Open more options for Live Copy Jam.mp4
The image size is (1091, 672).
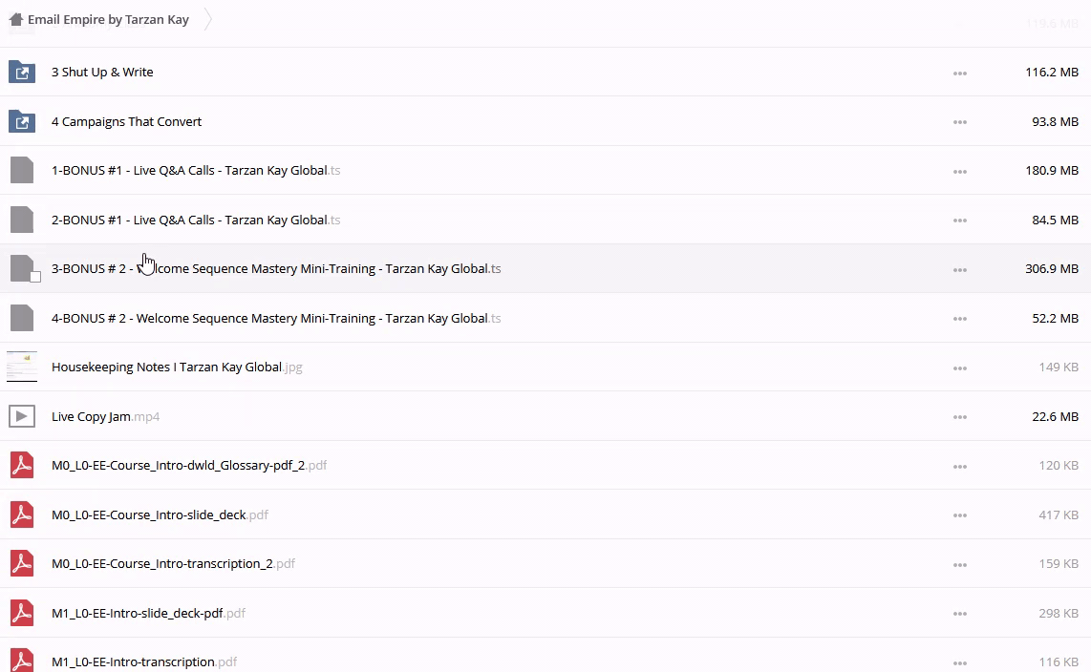[x=959, y=417]
